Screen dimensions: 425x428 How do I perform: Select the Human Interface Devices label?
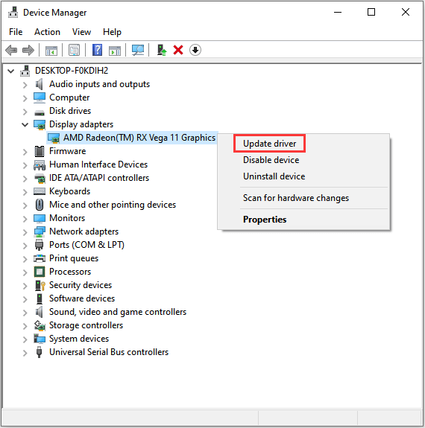coord(98,165)
